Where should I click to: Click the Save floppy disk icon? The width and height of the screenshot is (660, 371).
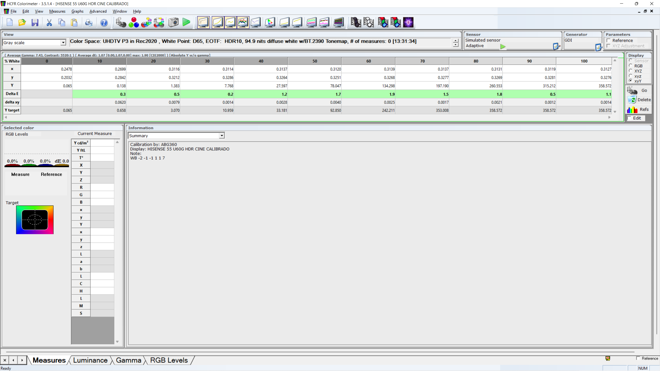click(35, 23)
